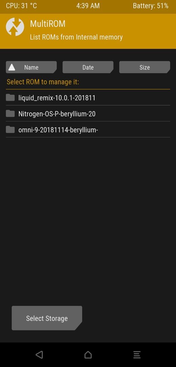Click 'List ROMs from Internal memory' subtitle
176x367 pixels.
coord(76,37)
